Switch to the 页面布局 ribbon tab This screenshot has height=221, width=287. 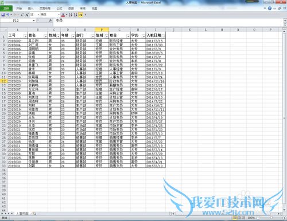coord(45,9)
